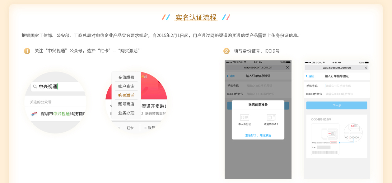392x183 pixels.
Task: Tap the 红卡 bottom menu tab
Action: tap(130, 128)
